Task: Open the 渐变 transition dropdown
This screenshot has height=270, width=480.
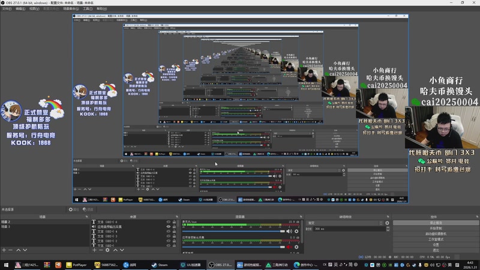Action: (x=344, y=223)
